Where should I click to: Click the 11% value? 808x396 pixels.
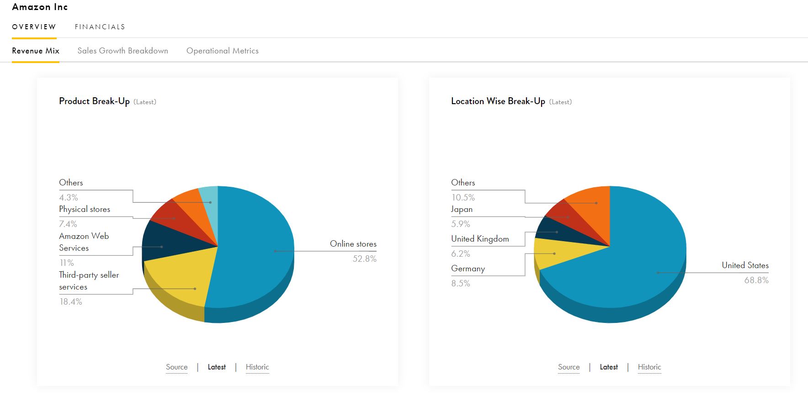point(67,263)
